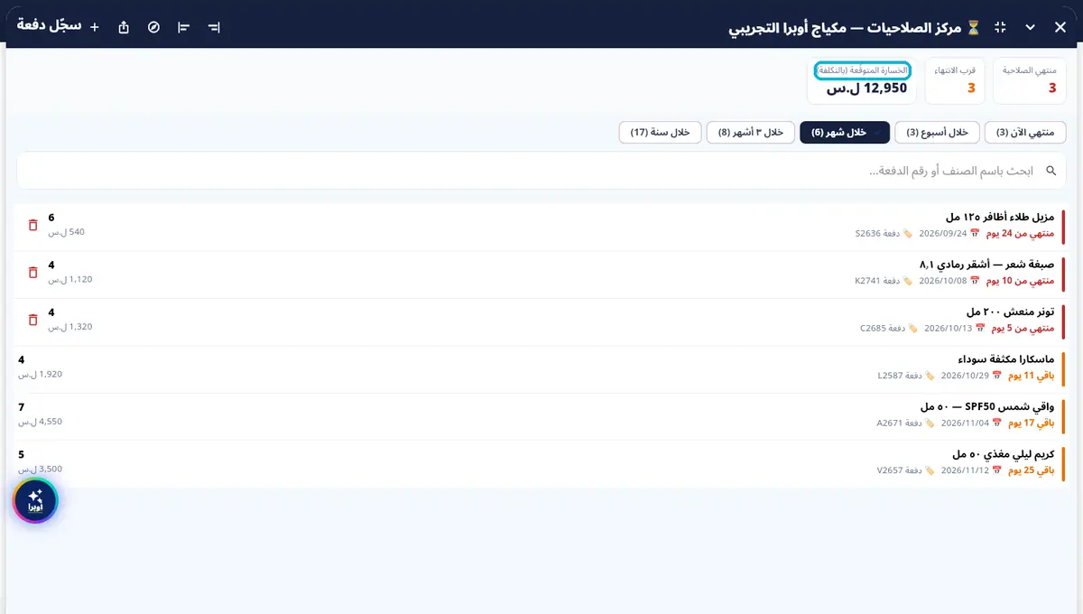The height and width of the screenshot is (614, 1083).
Task: Open the منتهي الصلاحية summary card
Action: click(x=1030, y=80)
